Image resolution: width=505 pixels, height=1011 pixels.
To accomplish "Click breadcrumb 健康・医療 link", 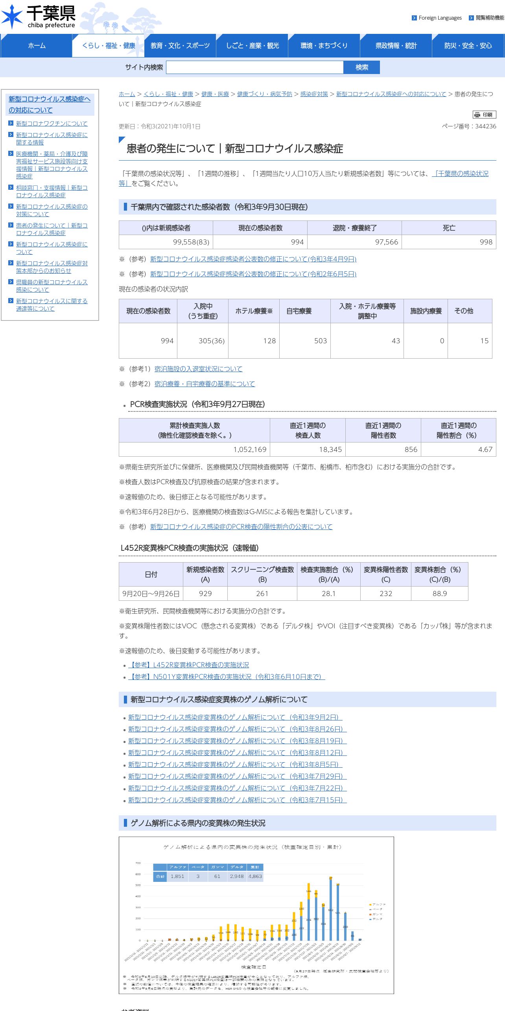I will (x=215, y=94).
